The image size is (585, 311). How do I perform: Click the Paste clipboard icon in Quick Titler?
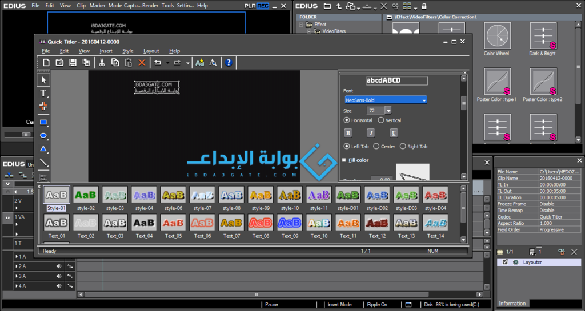129,63
